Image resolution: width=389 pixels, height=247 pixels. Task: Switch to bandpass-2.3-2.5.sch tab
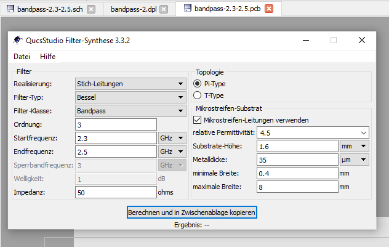click(x=50, y=9)
